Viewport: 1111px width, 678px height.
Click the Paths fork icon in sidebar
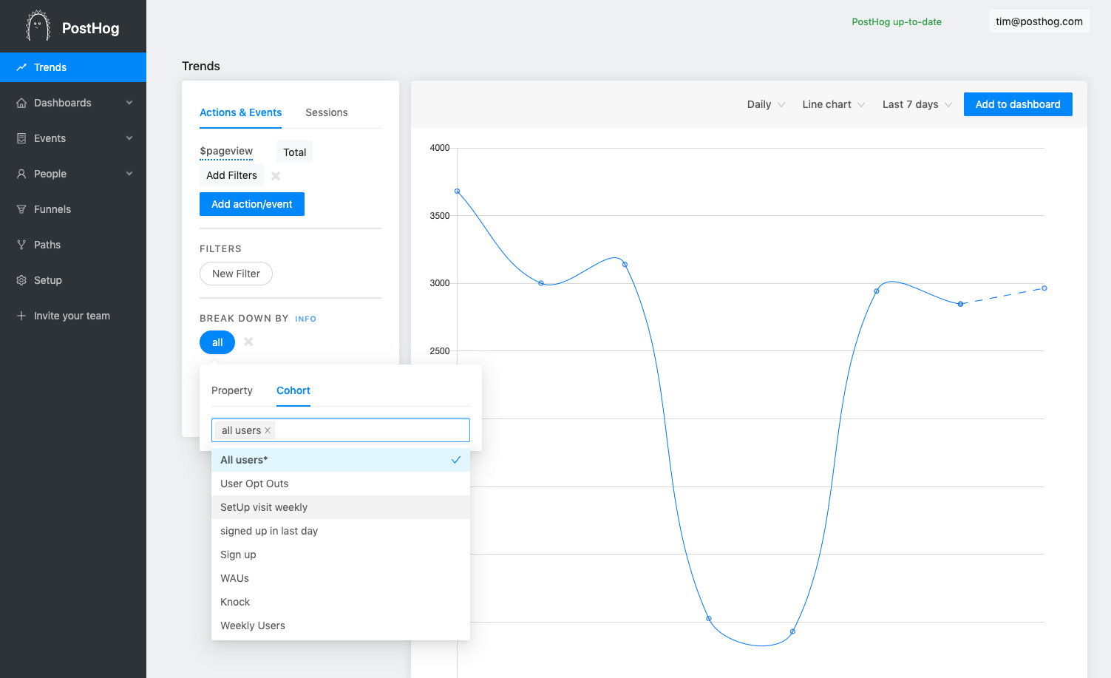21,245
